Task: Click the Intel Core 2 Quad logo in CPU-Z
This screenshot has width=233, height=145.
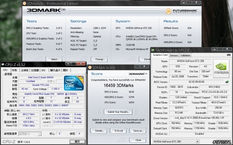Action: coord(74,83)
